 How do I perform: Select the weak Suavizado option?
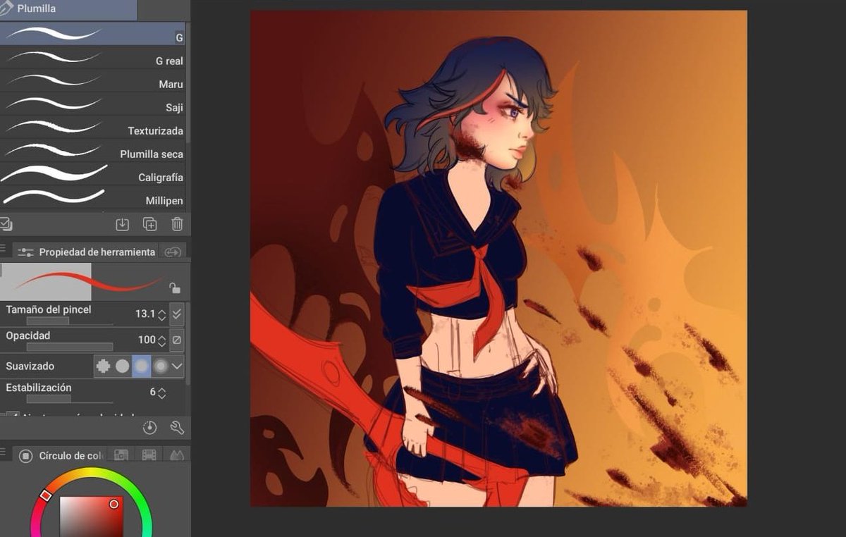pyautogui.click(x=123, y=366)
